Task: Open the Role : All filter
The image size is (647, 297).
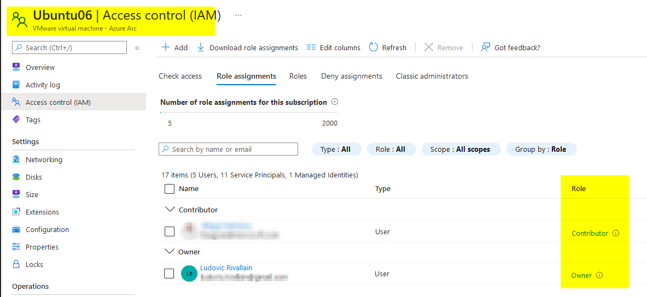Action: pyautogui.click(x=391, y=149)
